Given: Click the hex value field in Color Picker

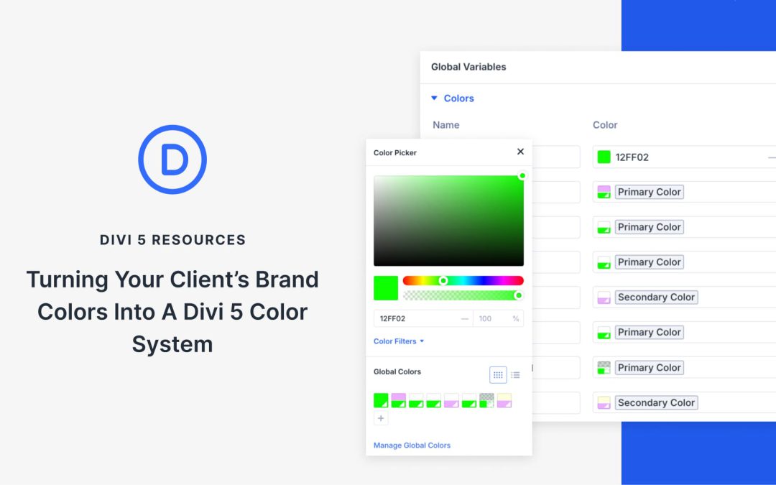Looking at the screenshot, I should pyautogui.click(x=423, y=318).
